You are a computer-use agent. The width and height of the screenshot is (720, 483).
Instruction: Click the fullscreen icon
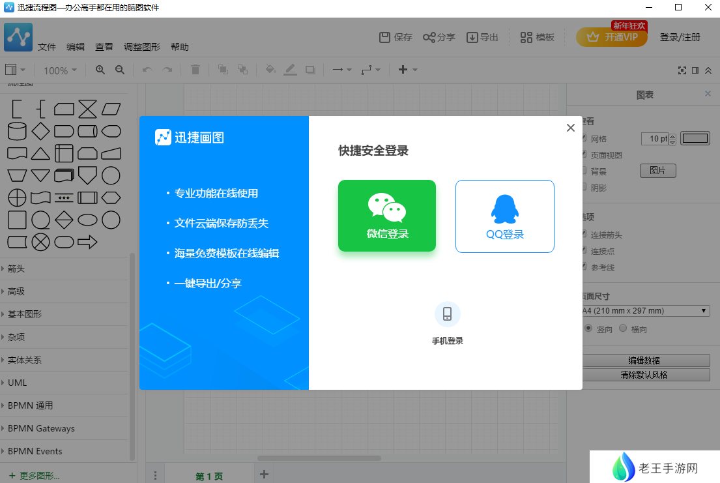pos(682,70)
